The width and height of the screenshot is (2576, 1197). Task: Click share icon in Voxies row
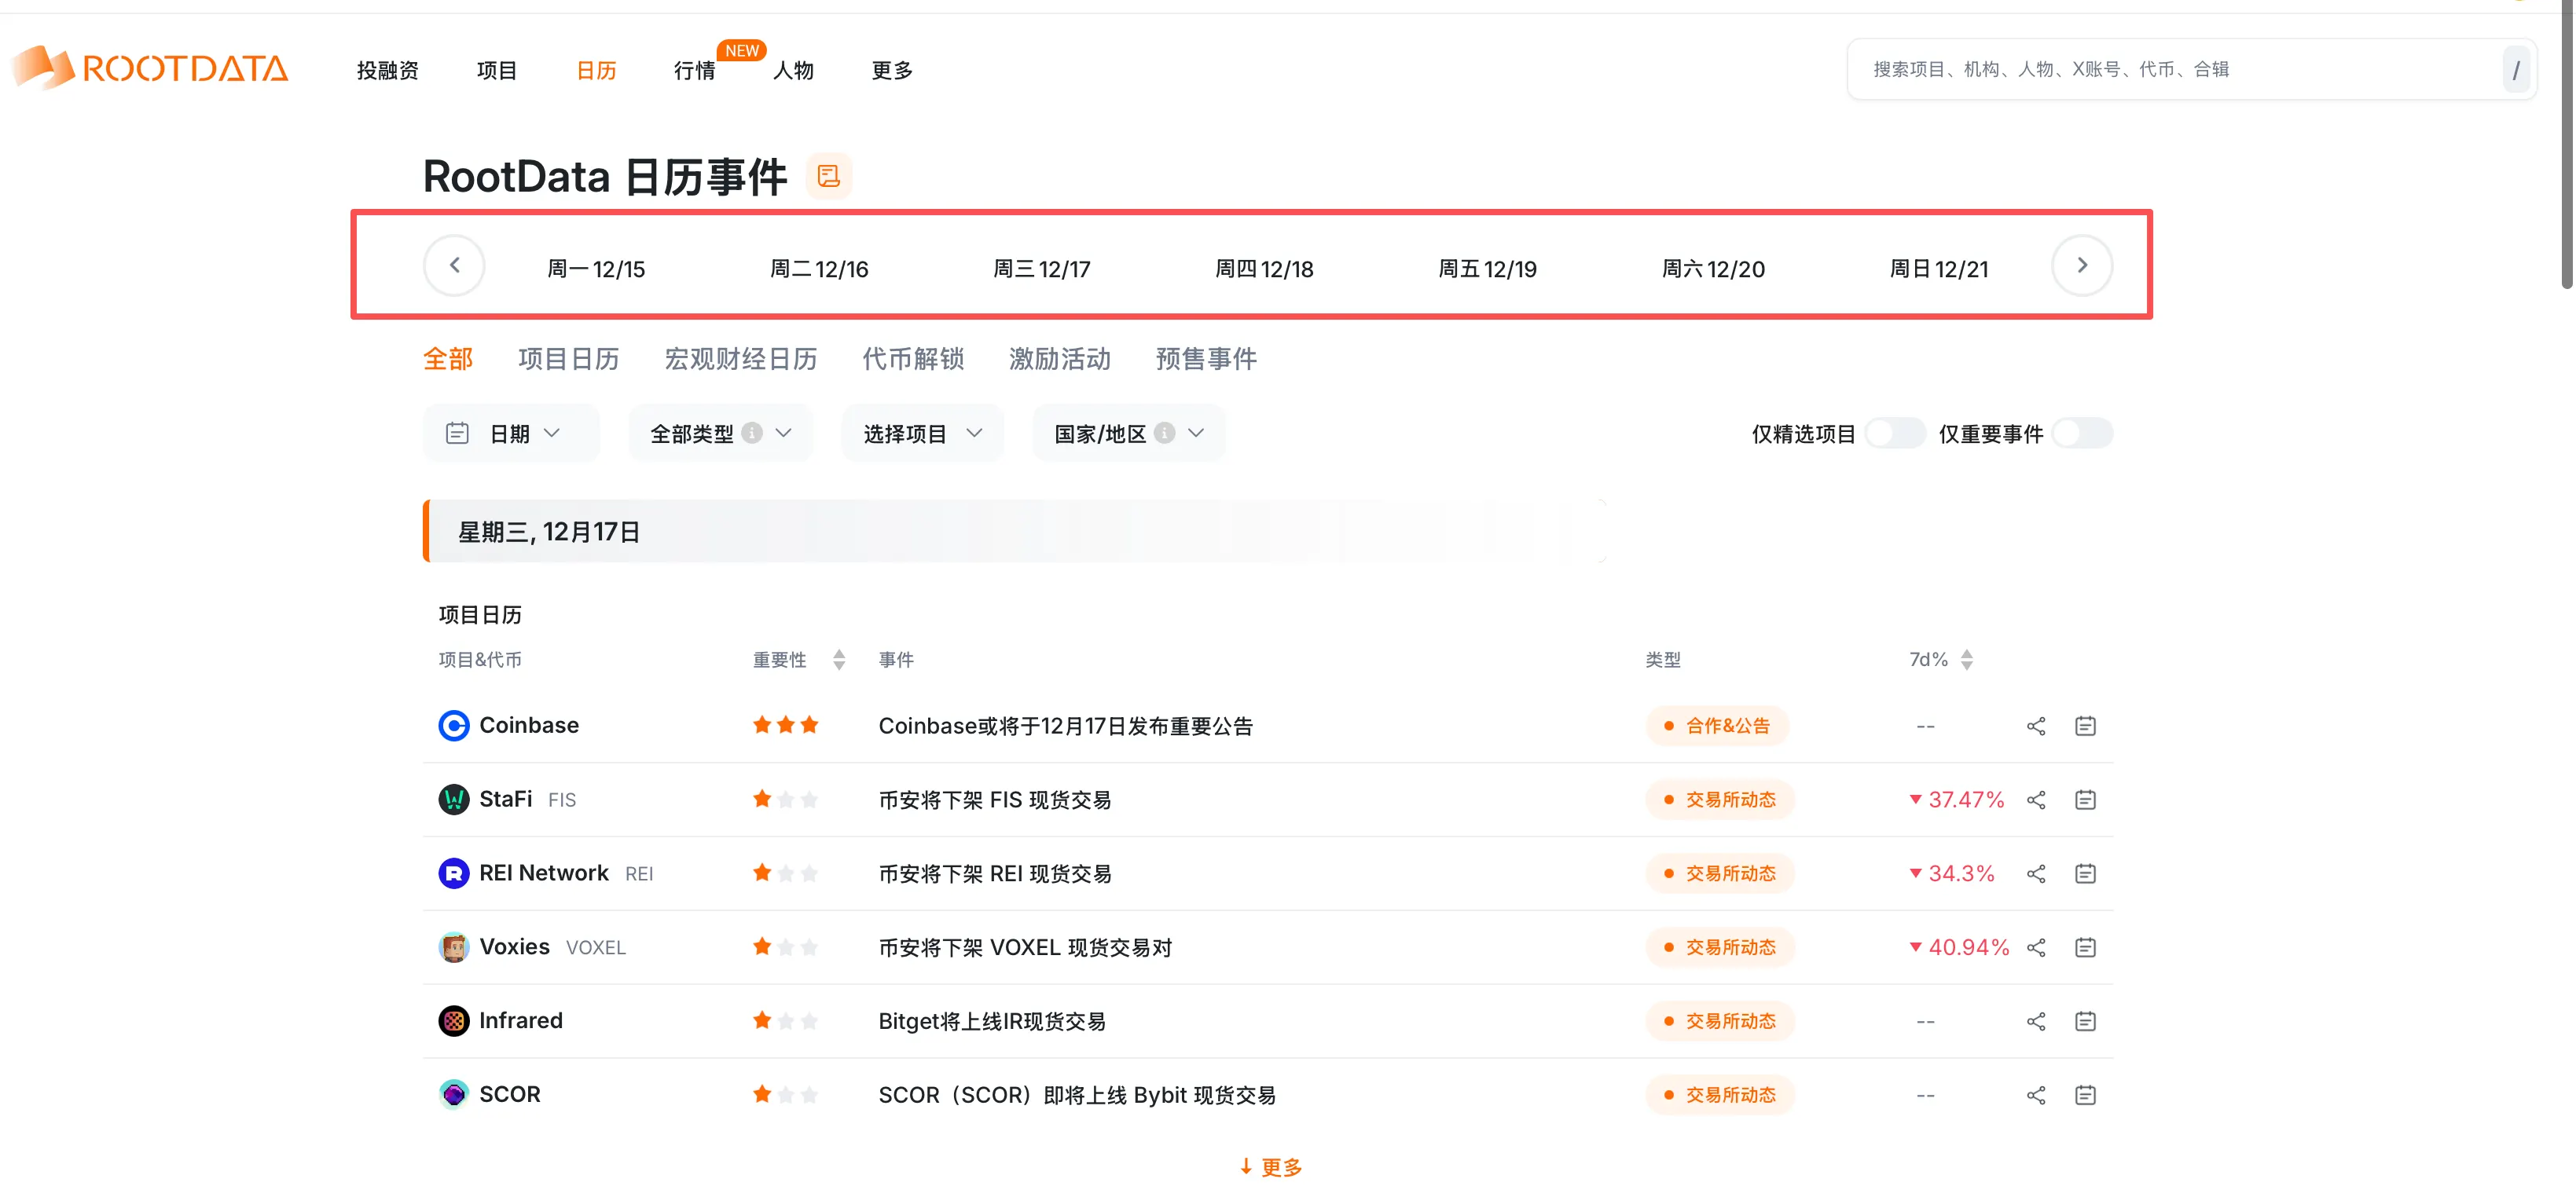pyautogui.click(x=2035, y=947)
